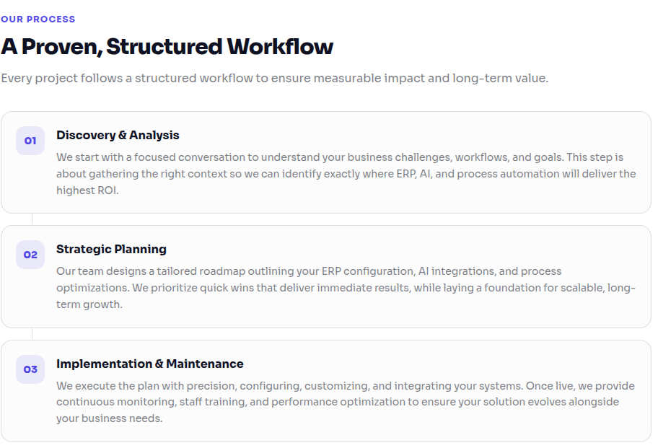The width and height of the screenshot is (658, 448).
Task: Click the Discovery & Analysis description paragraph
Action: pyautogui.click(x=346, y=174)
